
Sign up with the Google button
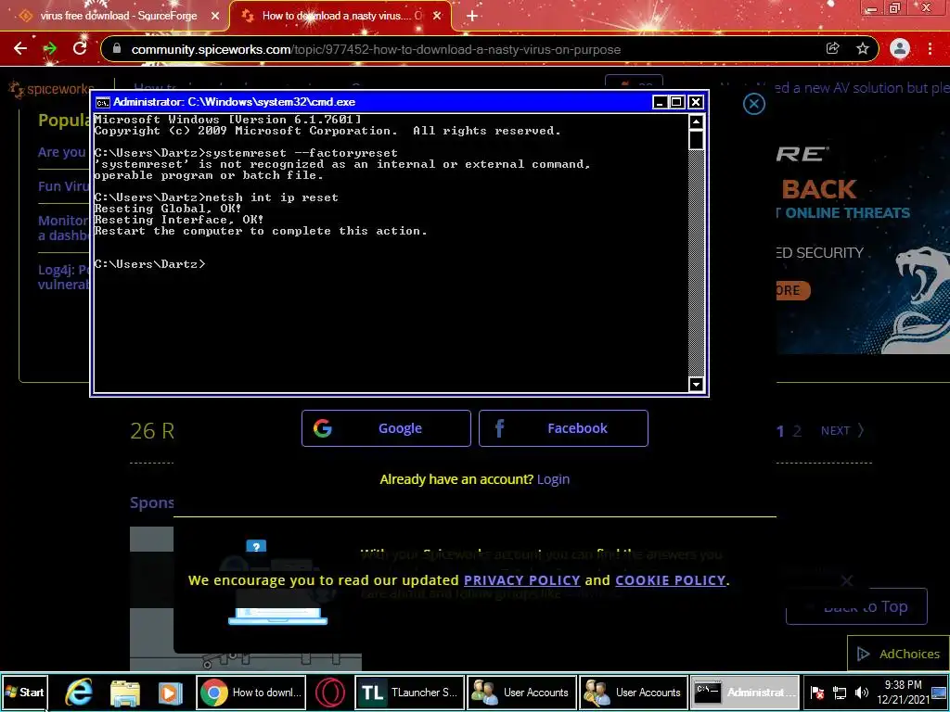pyautogui.click(x=386, y=428)
